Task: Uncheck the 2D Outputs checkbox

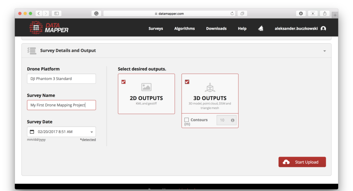Action: 124,82
